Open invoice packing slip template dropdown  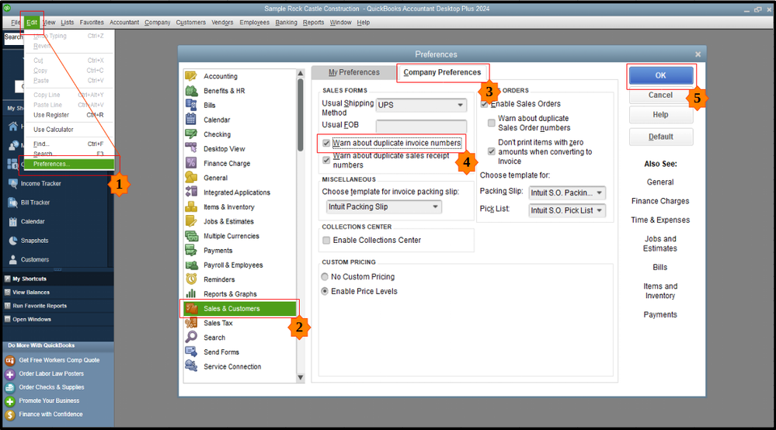tap(384, 206)
